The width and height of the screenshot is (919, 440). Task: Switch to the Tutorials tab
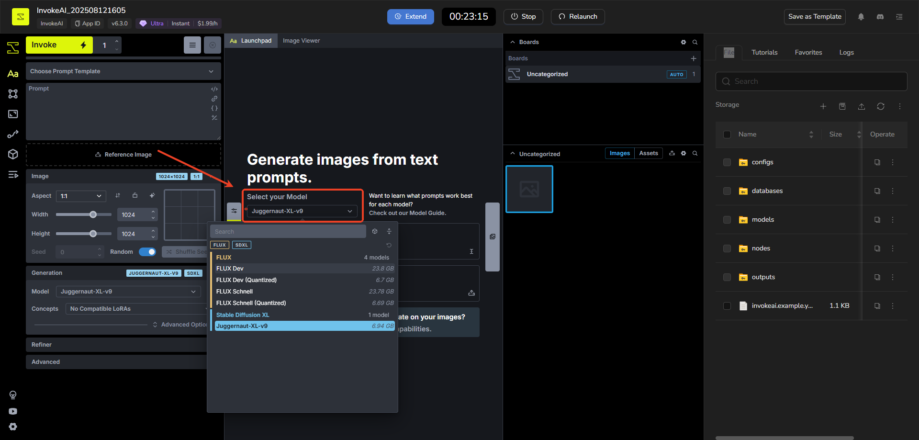[x=764, y=53]
